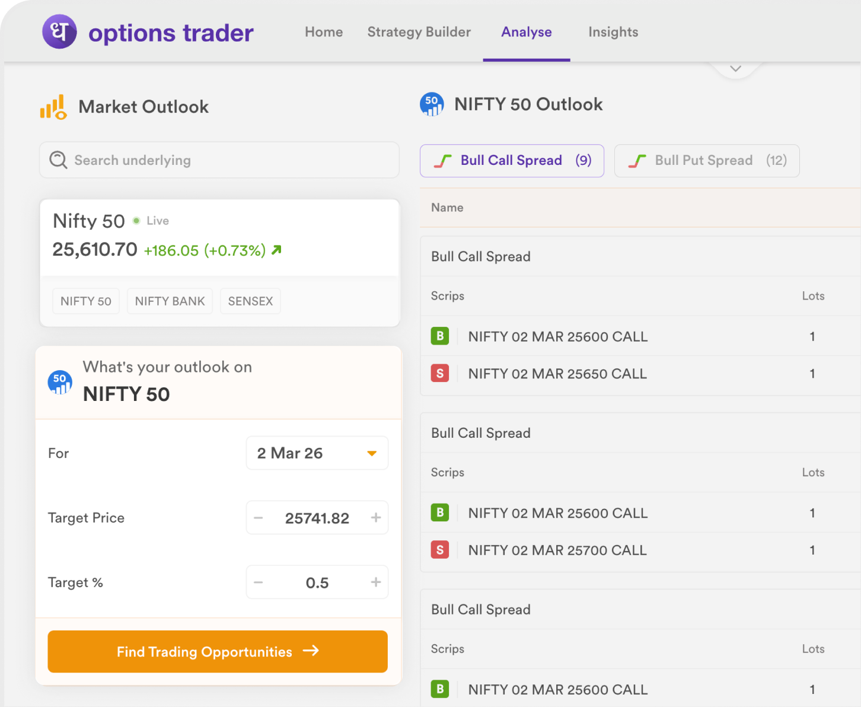861x707 pixels.
Task: Click the options trader logo icon
Action: 59,31
